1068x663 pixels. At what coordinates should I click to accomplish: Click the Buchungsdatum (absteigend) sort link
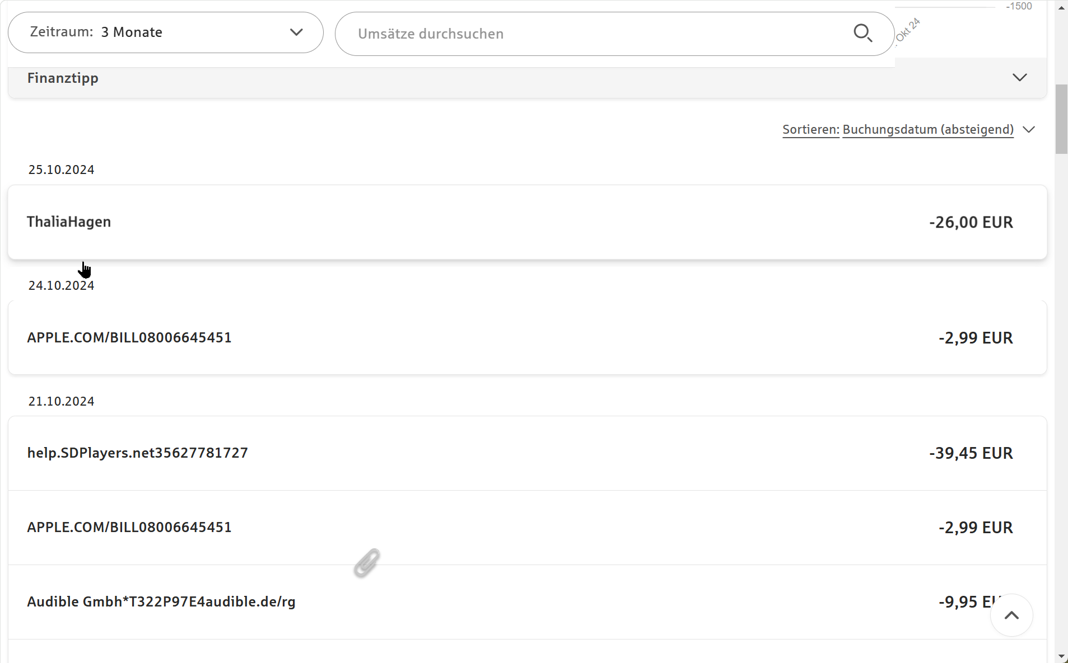[928, 129]
